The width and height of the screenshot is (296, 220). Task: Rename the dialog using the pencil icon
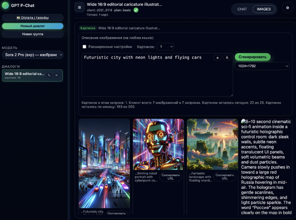[x=49, y=75]
